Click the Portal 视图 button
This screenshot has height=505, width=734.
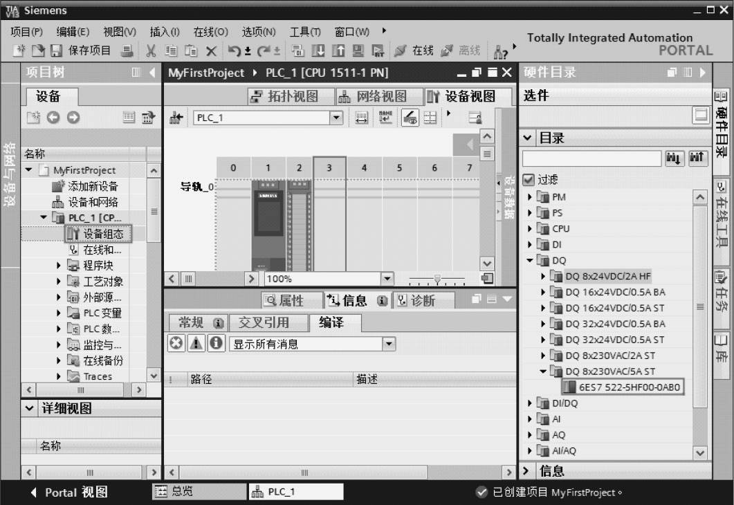tap(68, 493)
